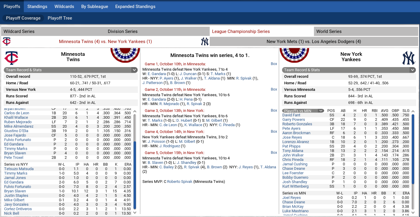
Task: Open the Box score for Game 2
Action: 274,89
